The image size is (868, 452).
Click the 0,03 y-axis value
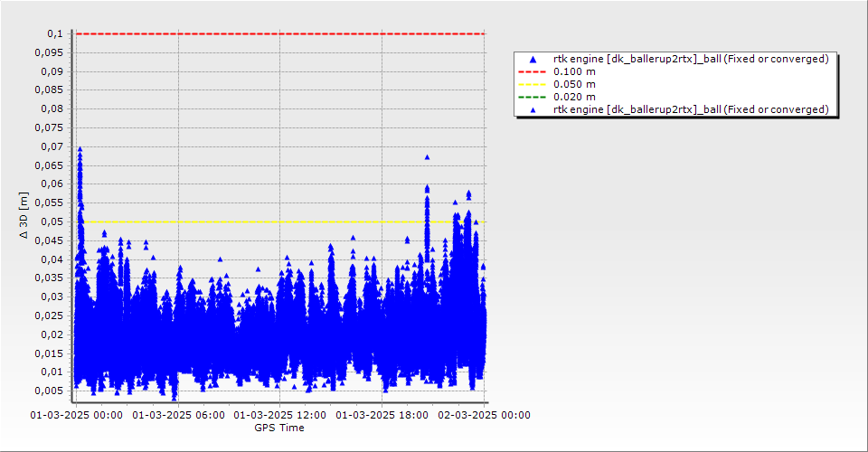(x=52, y=297)
